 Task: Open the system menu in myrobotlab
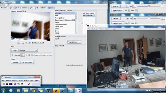point(3,5)
